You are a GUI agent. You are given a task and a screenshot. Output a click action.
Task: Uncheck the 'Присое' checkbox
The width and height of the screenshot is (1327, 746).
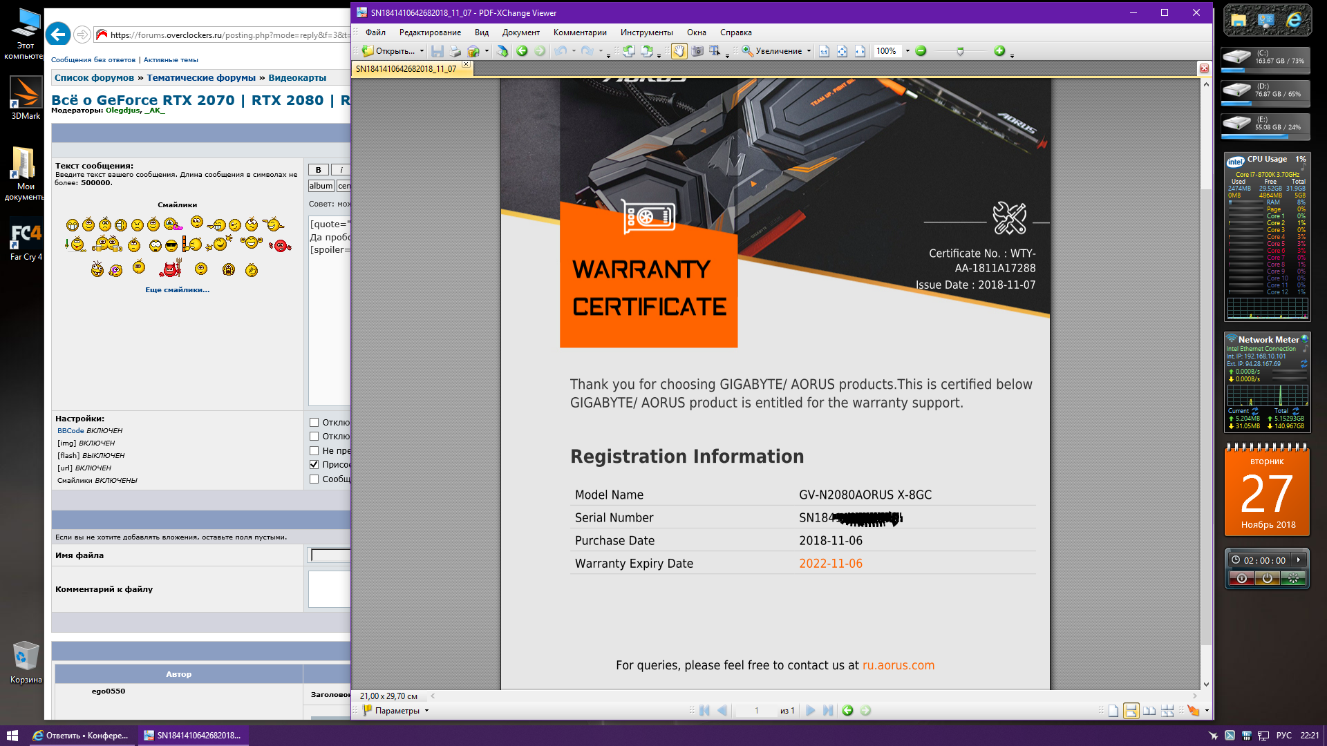[x=314, y=464]
